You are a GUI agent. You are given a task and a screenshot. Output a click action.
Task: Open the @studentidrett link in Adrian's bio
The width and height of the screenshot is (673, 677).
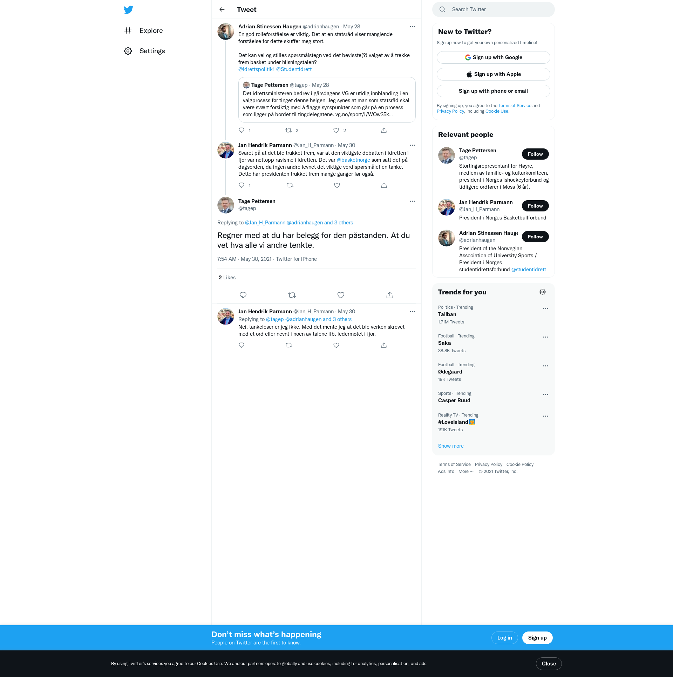click(x=528, y=270)
